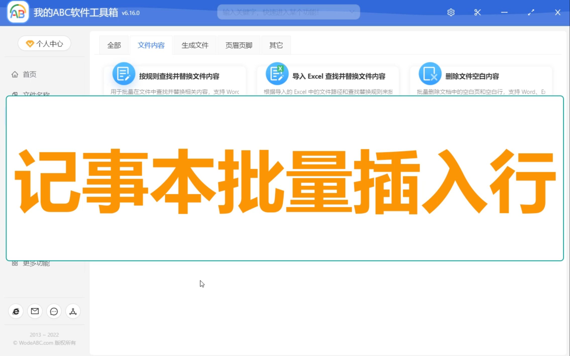Open 删除文件空白内容 feature title
The width and height of the screenshot is (570, 356).
click(x=472, y=76)
